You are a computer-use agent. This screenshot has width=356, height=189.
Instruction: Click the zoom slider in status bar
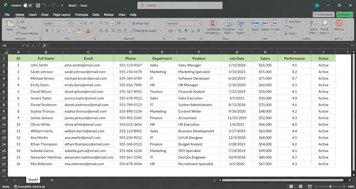tap(330, 186)
